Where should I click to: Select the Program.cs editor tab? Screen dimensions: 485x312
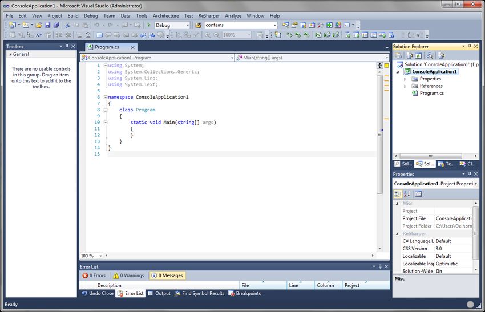coord(107,47)
